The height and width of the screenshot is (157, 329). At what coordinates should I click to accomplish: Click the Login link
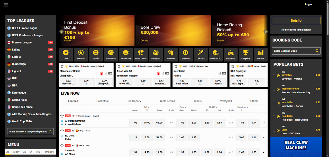click(x=308, y=4)
